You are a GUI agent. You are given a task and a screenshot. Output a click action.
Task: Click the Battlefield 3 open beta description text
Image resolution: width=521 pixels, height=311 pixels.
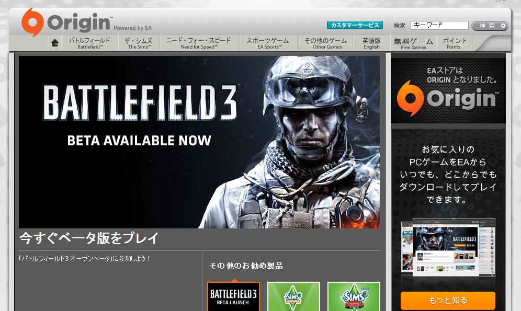tap(84, 259)
